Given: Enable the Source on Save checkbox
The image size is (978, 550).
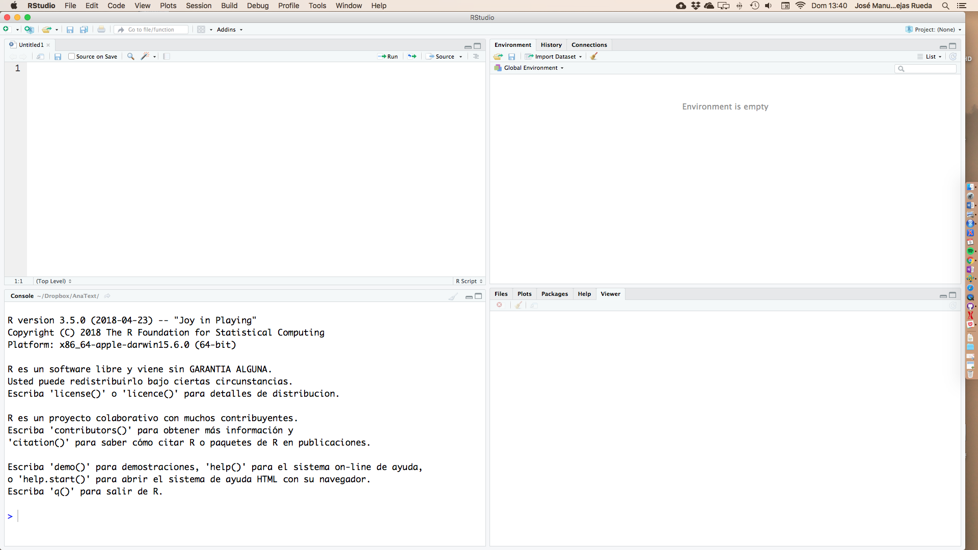Looking at the screenshot, I should coord(71,57).
